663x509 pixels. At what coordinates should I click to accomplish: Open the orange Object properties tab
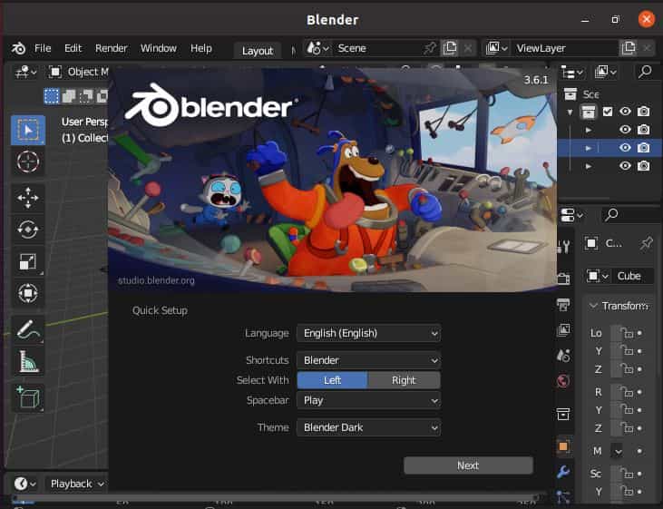point(563,446)
